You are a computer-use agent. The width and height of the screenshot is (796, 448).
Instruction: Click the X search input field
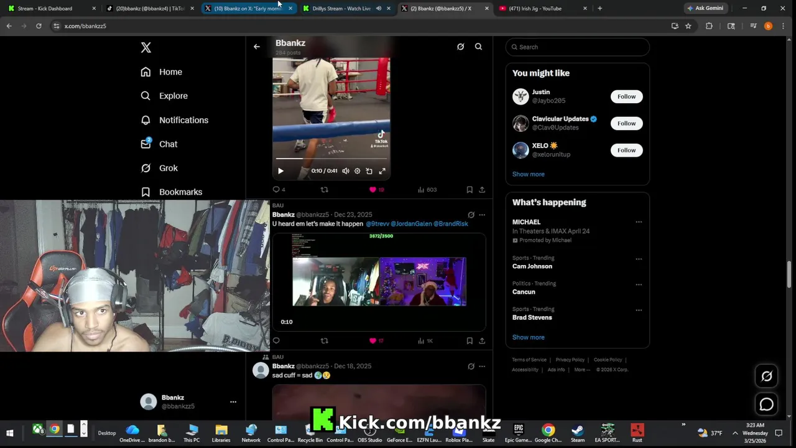[578, 47]
